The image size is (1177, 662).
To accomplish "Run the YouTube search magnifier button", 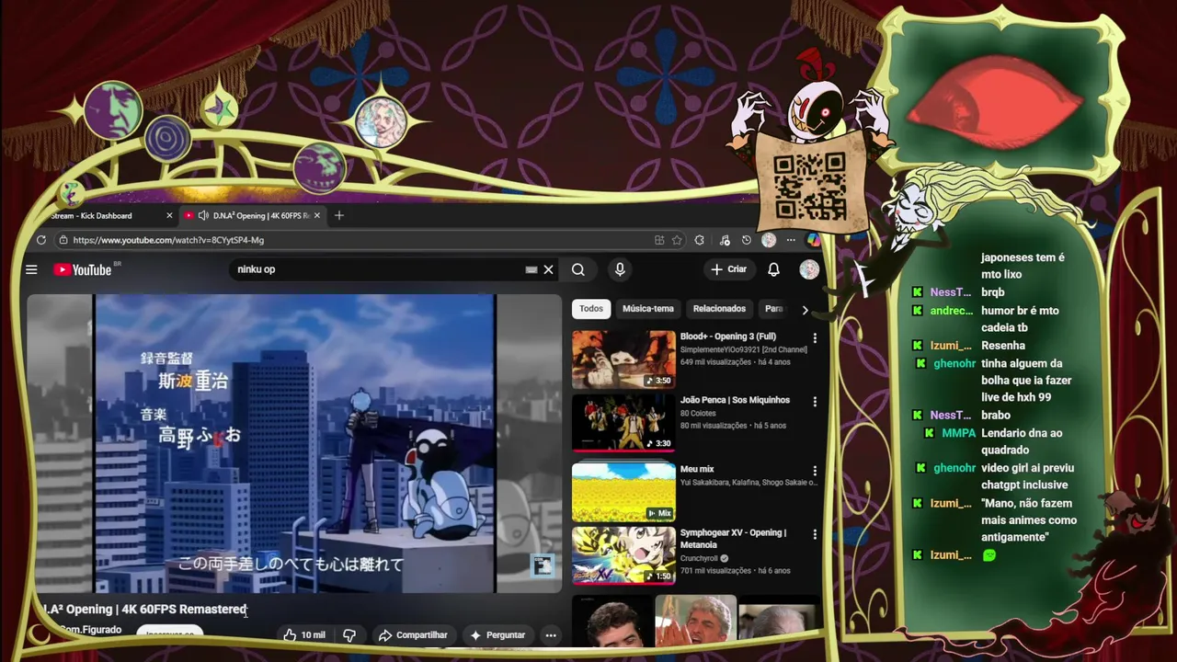I will click(x=577, y=269).
